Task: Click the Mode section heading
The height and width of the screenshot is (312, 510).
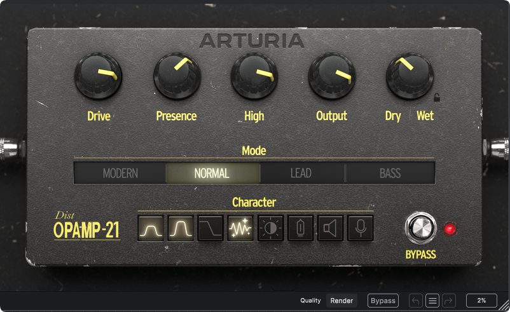Action: tap(254, 151)
